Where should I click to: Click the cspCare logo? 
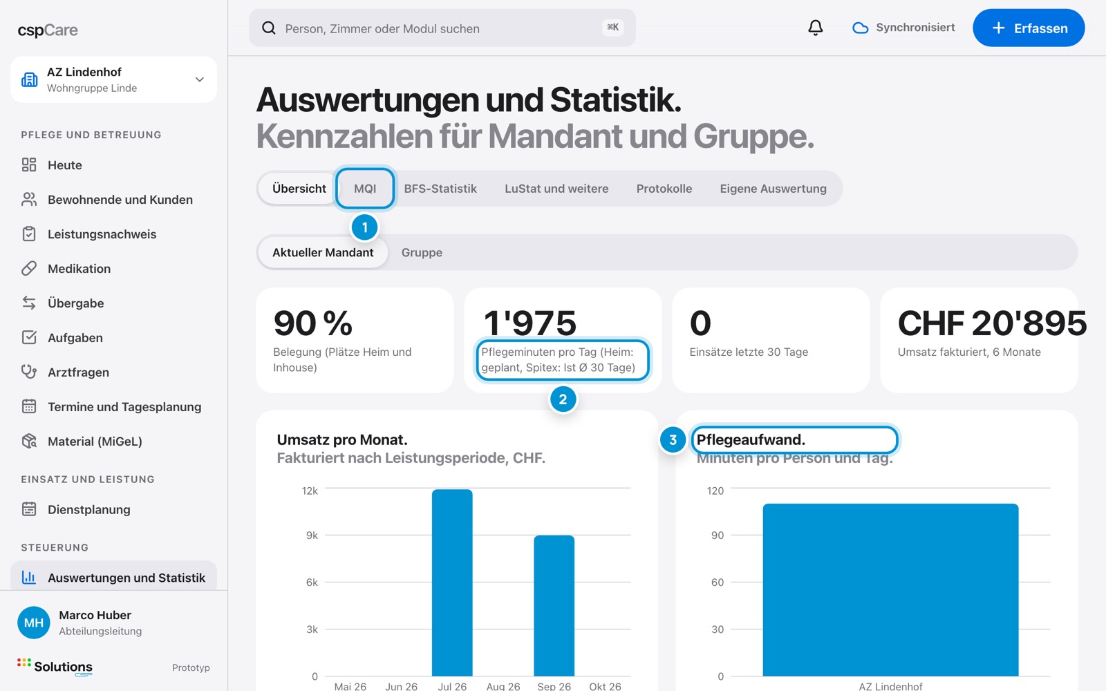48,30
